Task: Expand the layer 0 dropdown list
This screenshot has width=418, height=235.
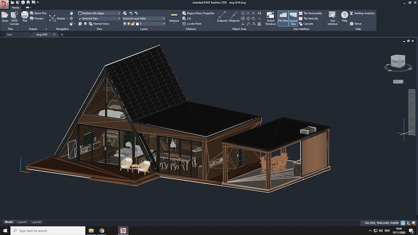Action: (x=164, y=24)
